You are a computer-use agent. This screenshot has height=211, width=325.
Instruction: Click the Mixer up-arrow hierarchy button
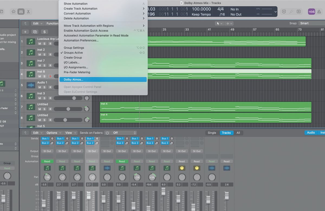[x=25, y=133]
